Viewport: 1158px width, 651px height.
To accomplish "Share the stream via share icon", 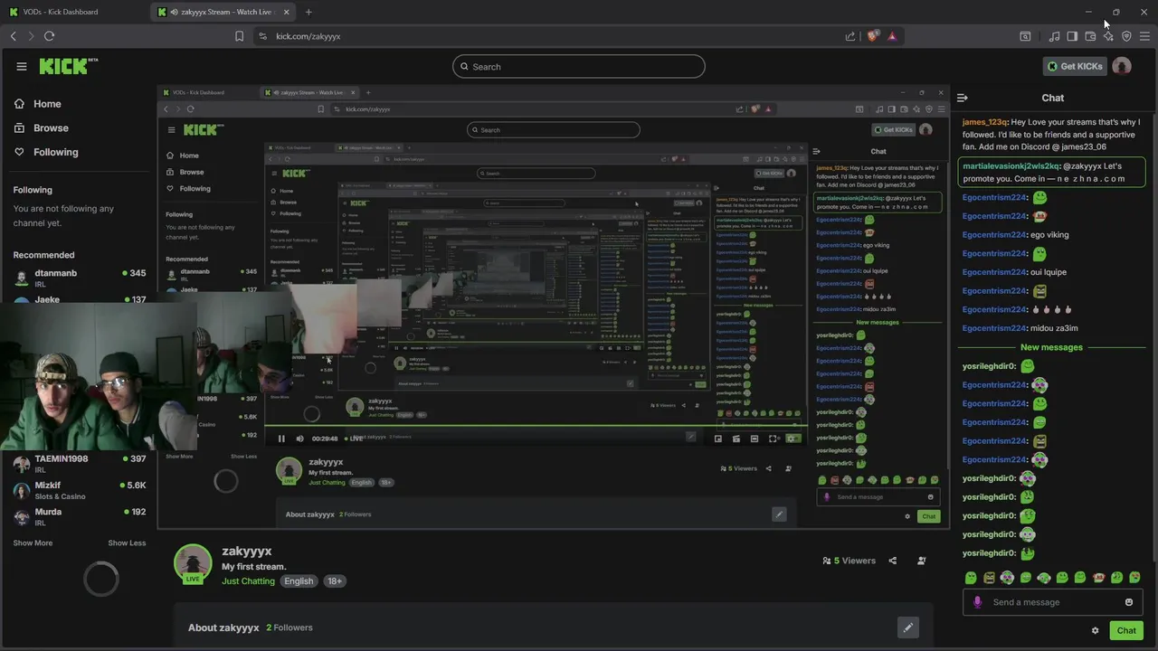I will click(x=893, y=561).
